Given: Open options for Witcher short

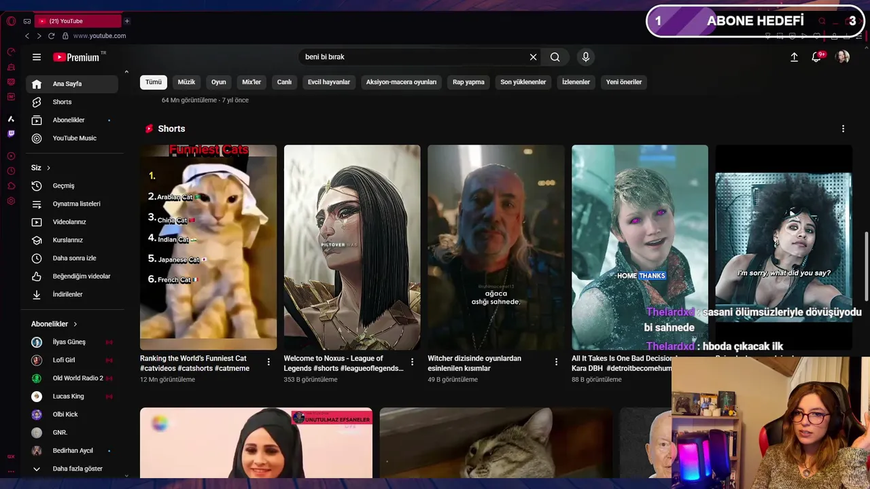Looking at the screenshot, I should click(556, 362).
